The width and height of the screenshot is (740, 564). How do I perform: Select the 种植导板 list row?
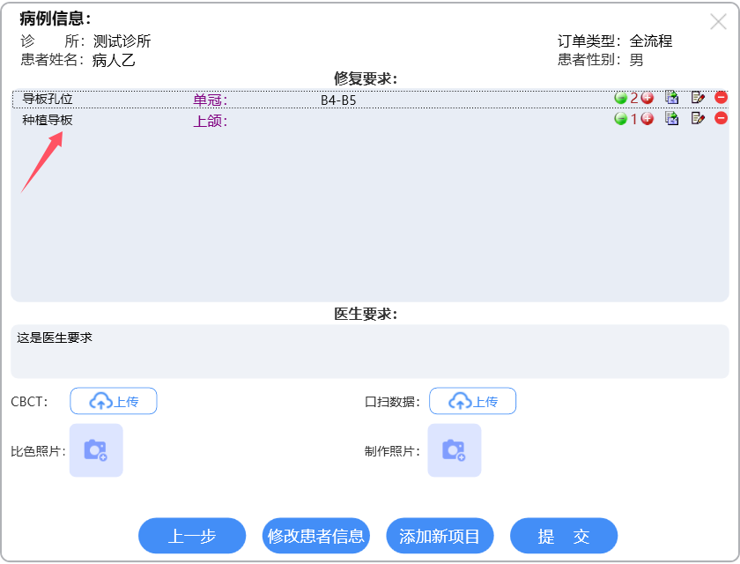click(264, 120)
